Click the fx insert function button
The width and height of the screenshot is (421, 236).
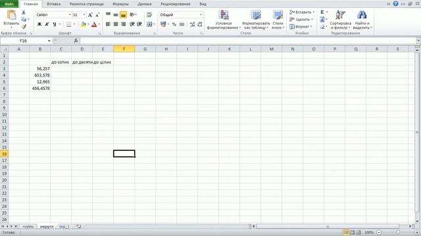click(76, 41)
